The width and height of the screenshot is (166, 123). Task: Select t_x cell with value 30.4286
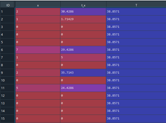coord(83,11)
